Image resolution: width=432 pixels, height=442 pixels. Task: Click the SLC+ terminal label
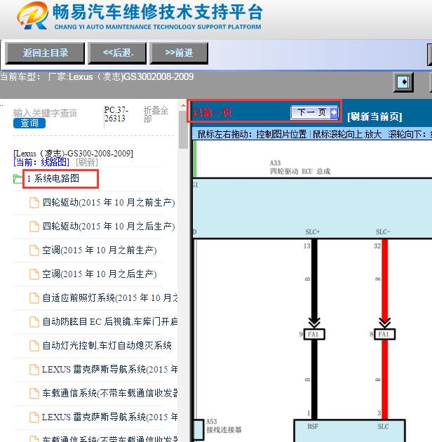click(x=313, y=232)
